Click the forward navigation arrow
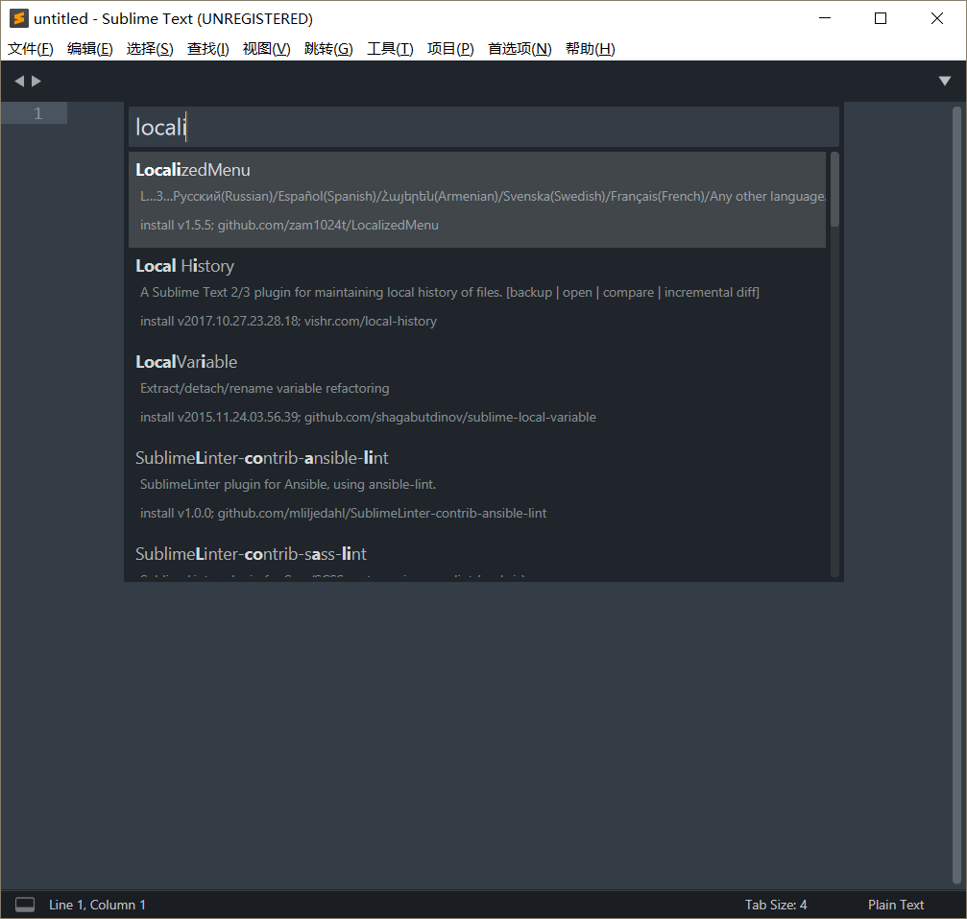 point(36,81)
